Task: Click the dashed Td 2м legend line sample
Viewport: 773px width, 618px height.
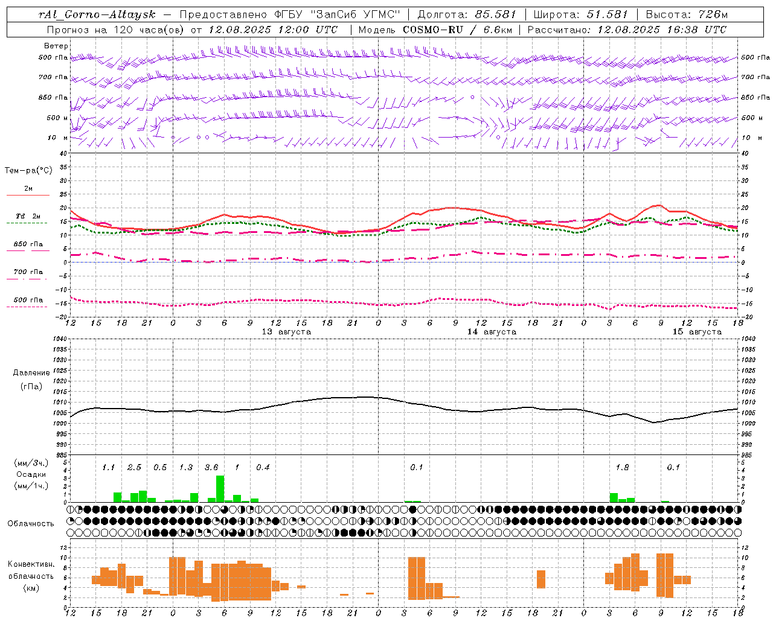Action: [x=27, y=223]
